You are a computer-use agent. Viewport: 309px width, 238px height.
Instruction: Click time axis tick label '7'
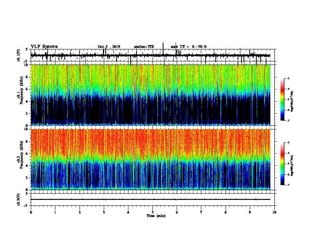pyautogui.click(x=201, y=212)
